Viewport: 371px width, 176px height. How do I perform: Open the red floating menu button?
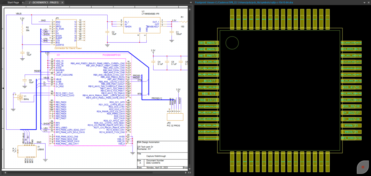[363, 167]
